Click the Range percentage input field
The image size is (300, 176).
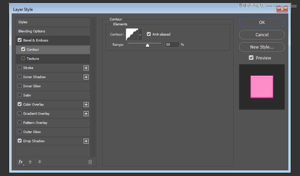coord(172,45)
